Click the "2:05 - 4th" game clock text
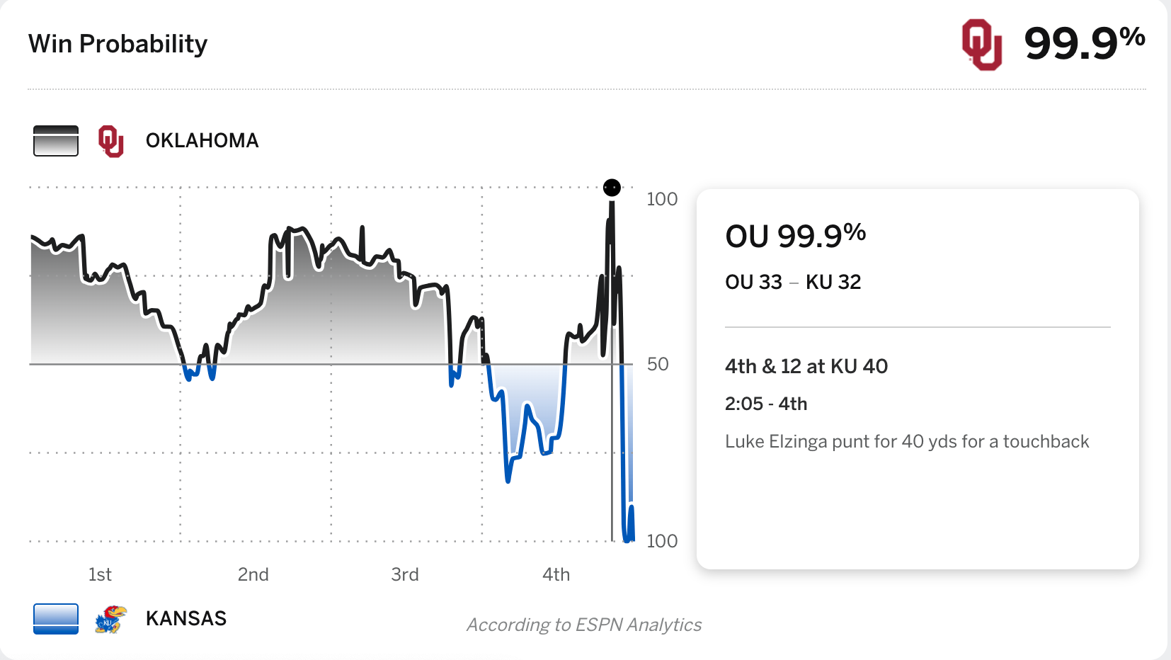This screenshot has width=1171, height=660. (x=765, y=404)
